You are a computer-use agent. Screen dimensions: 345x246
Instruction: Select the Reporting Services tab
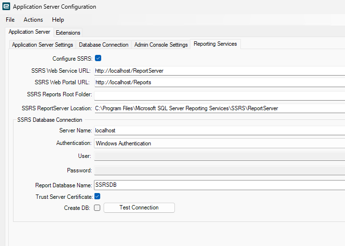[215, 44]
